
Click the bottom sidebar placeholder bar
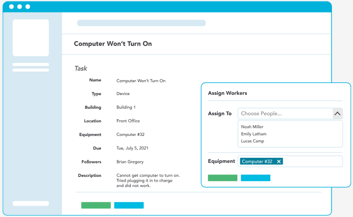(31, 204)
